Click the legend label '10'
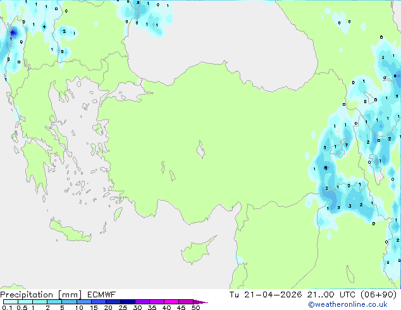 [x=79, y=307]
